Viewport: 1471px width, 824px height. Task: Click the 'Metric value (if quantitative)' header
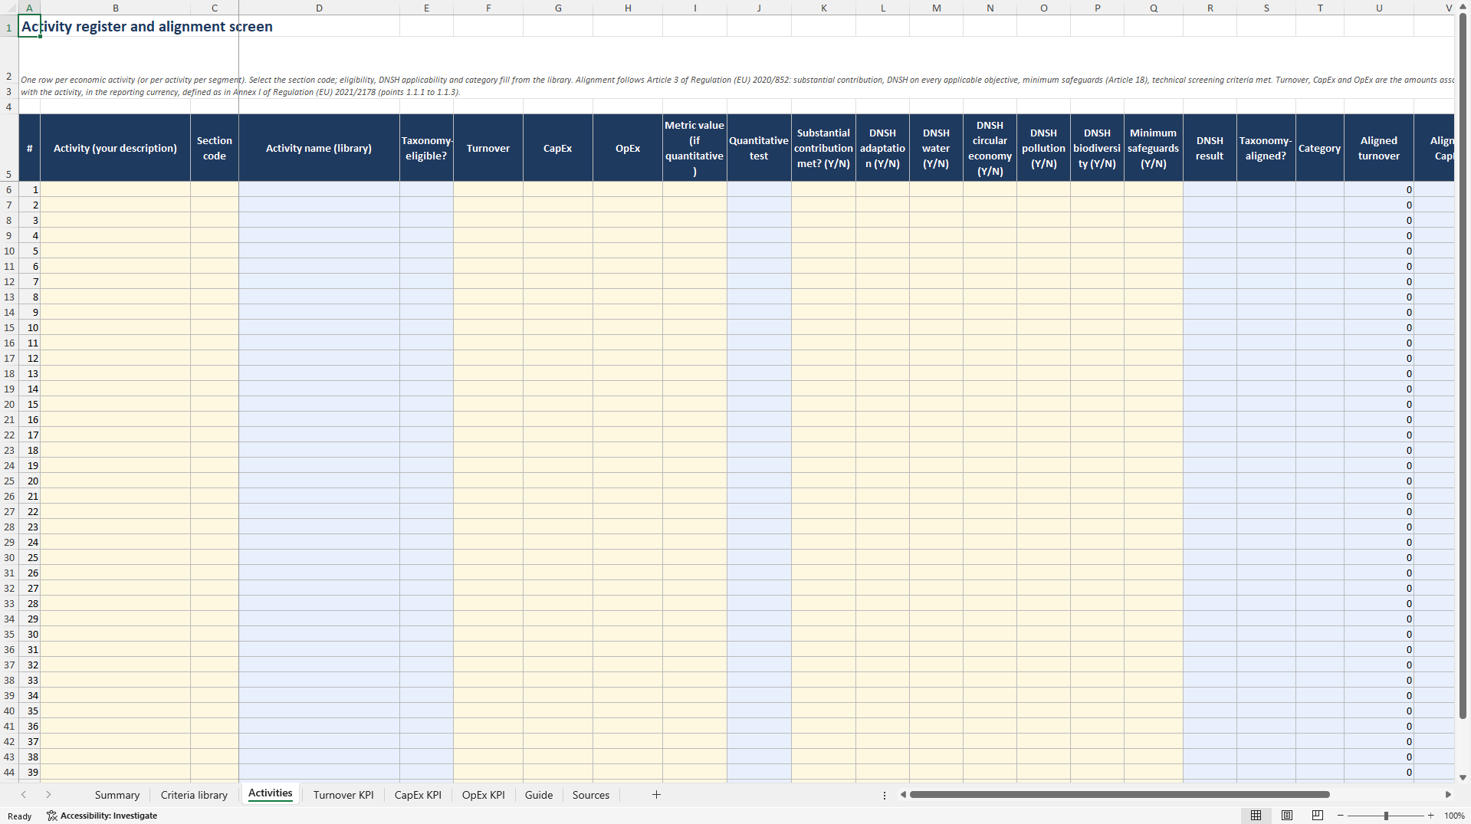pos(694,148)
